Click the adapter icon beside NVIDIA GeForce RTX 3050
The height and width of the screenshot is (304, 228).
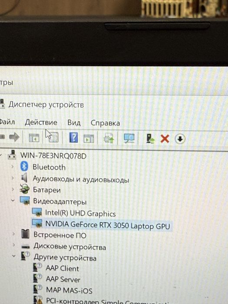coord(37,223)
